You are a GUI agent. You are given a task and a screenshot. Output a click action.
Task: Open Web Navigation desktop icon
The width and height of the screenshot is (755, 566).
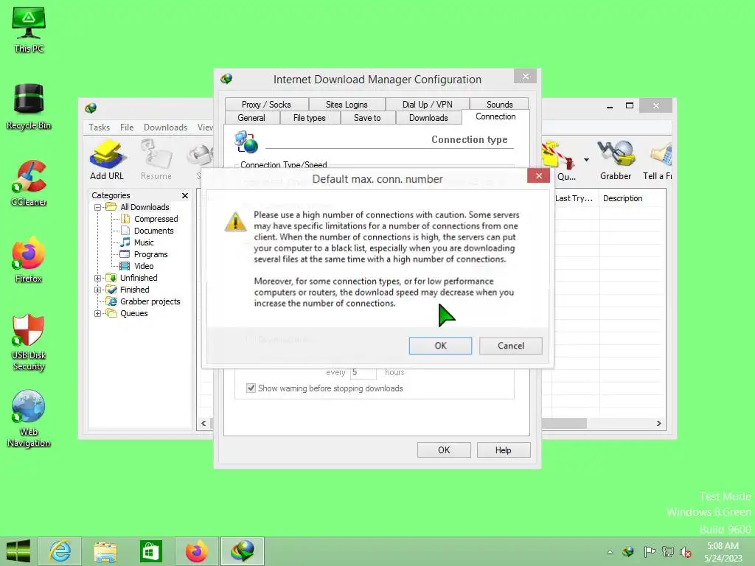29,419
